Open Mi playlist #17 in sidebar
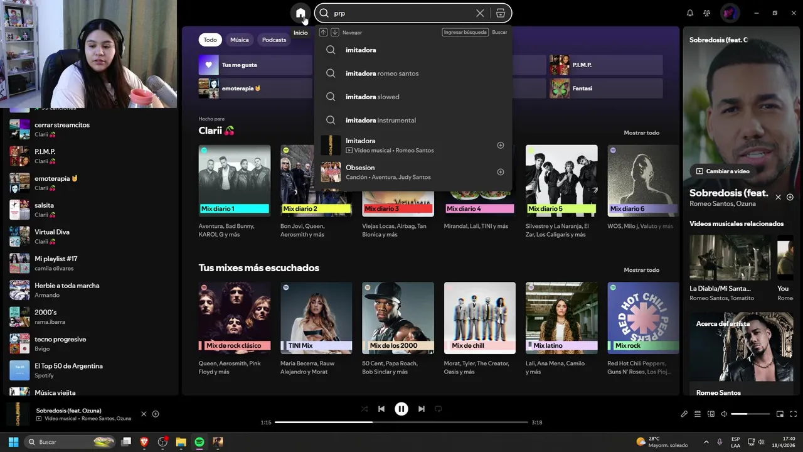 (91, 263)
